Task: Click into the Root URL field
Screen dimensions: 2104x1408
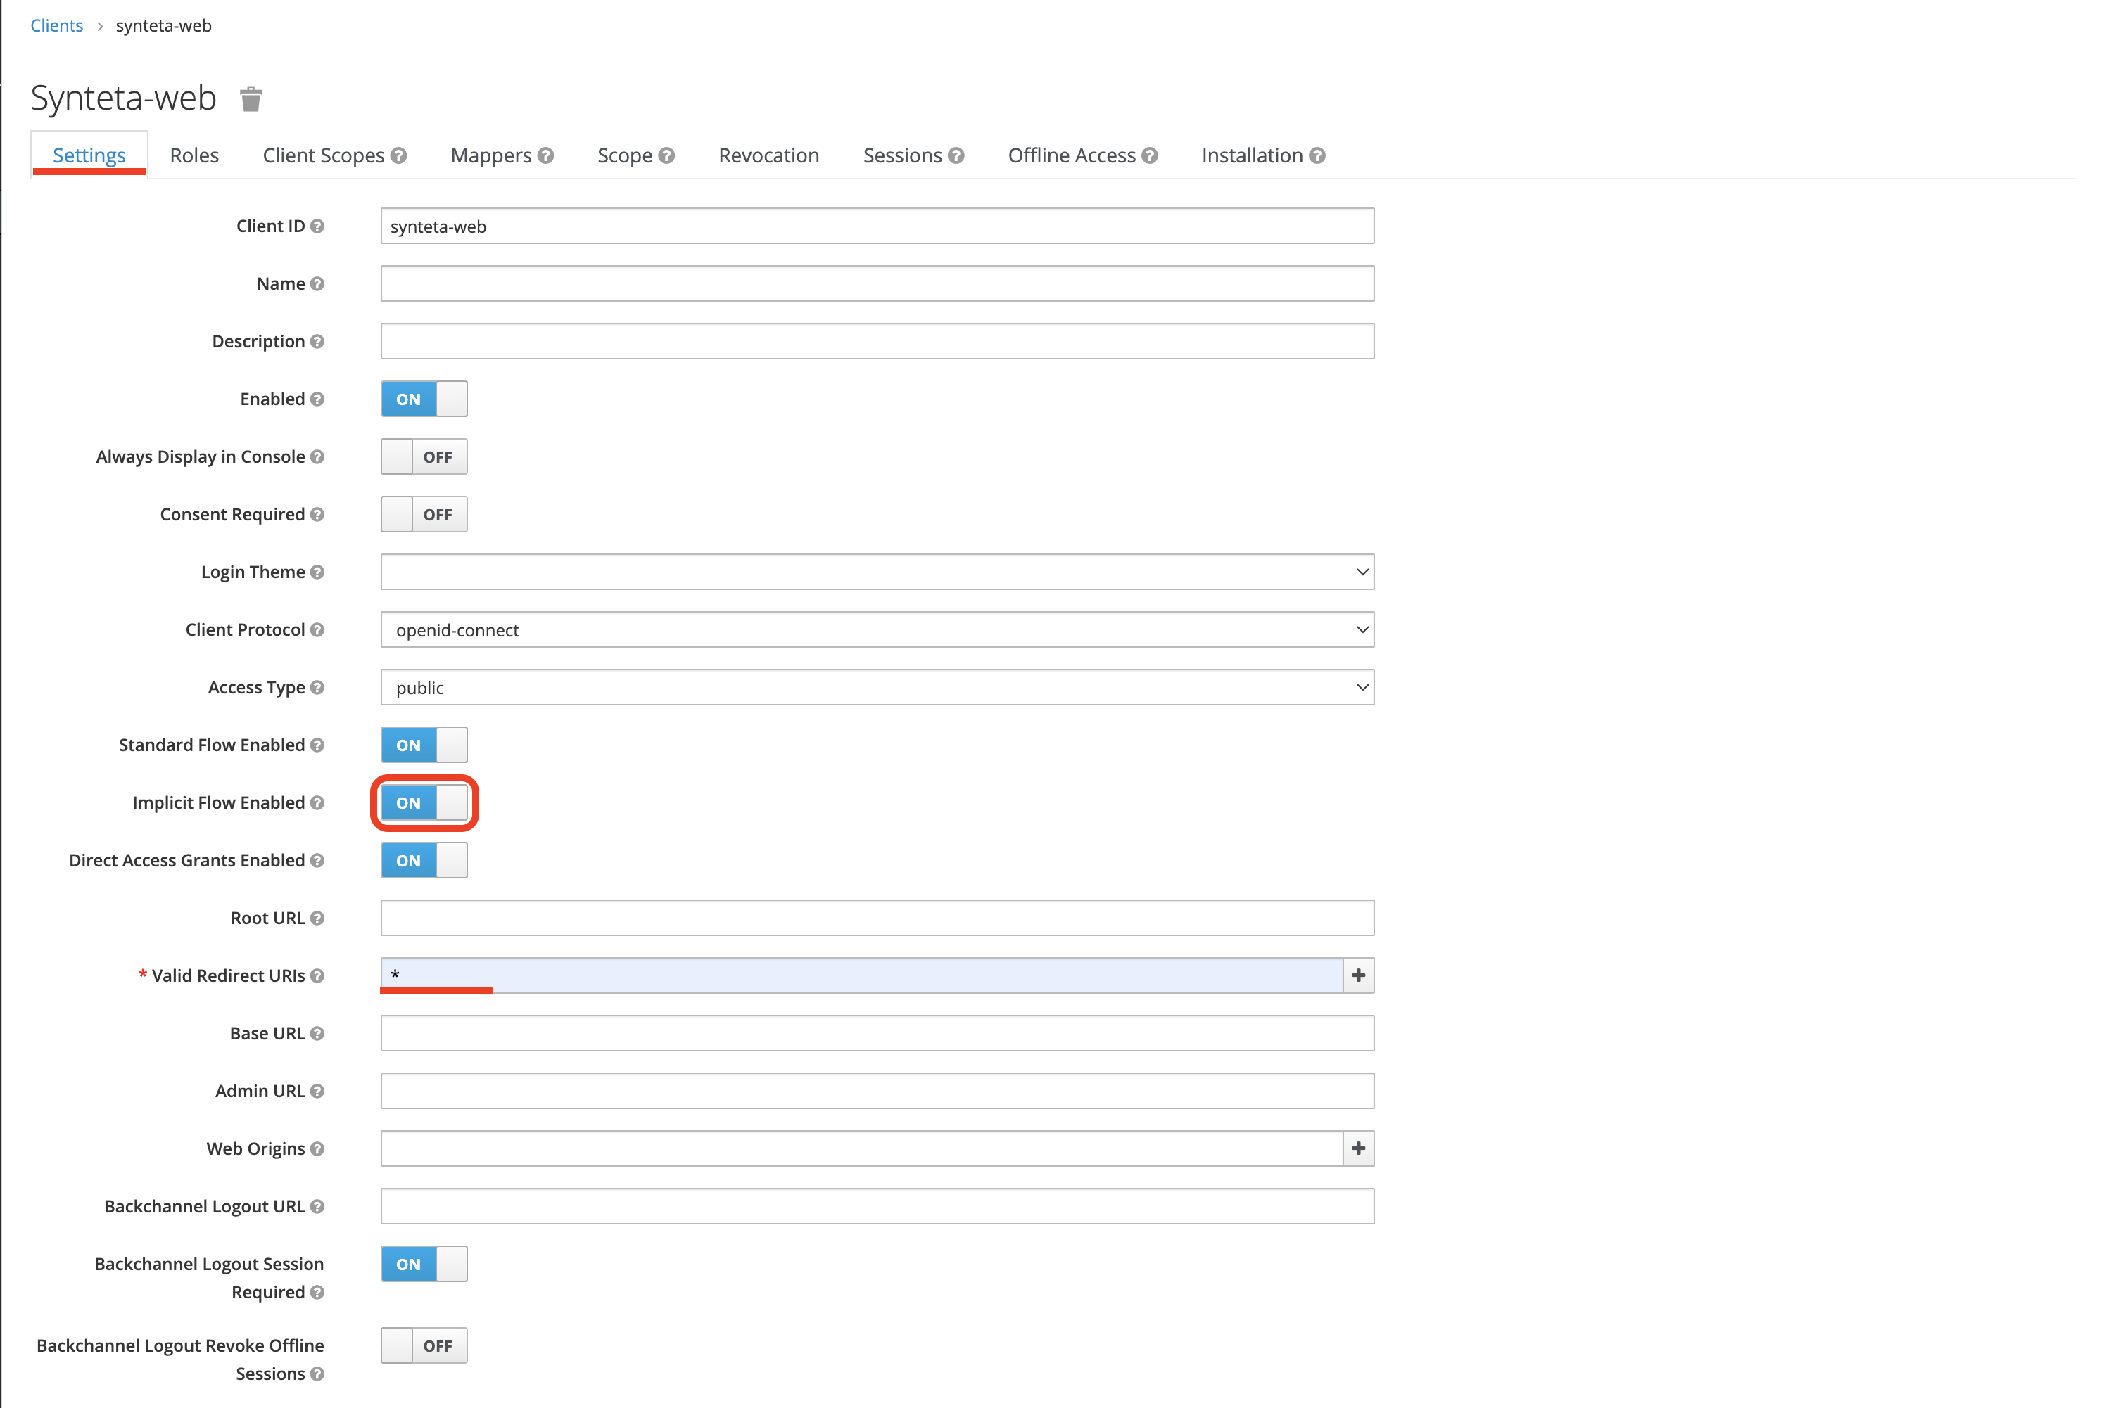Action: (x=877, y=918)
